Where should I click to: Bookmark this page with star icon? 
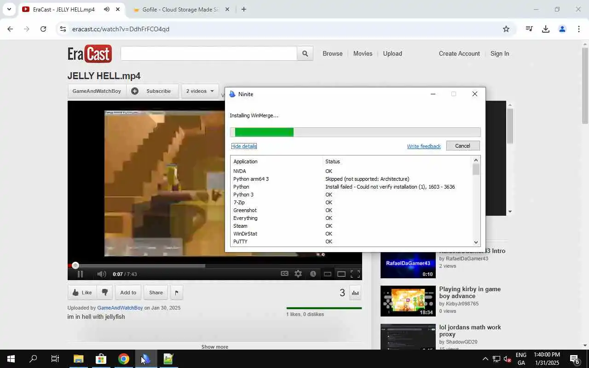506,29
